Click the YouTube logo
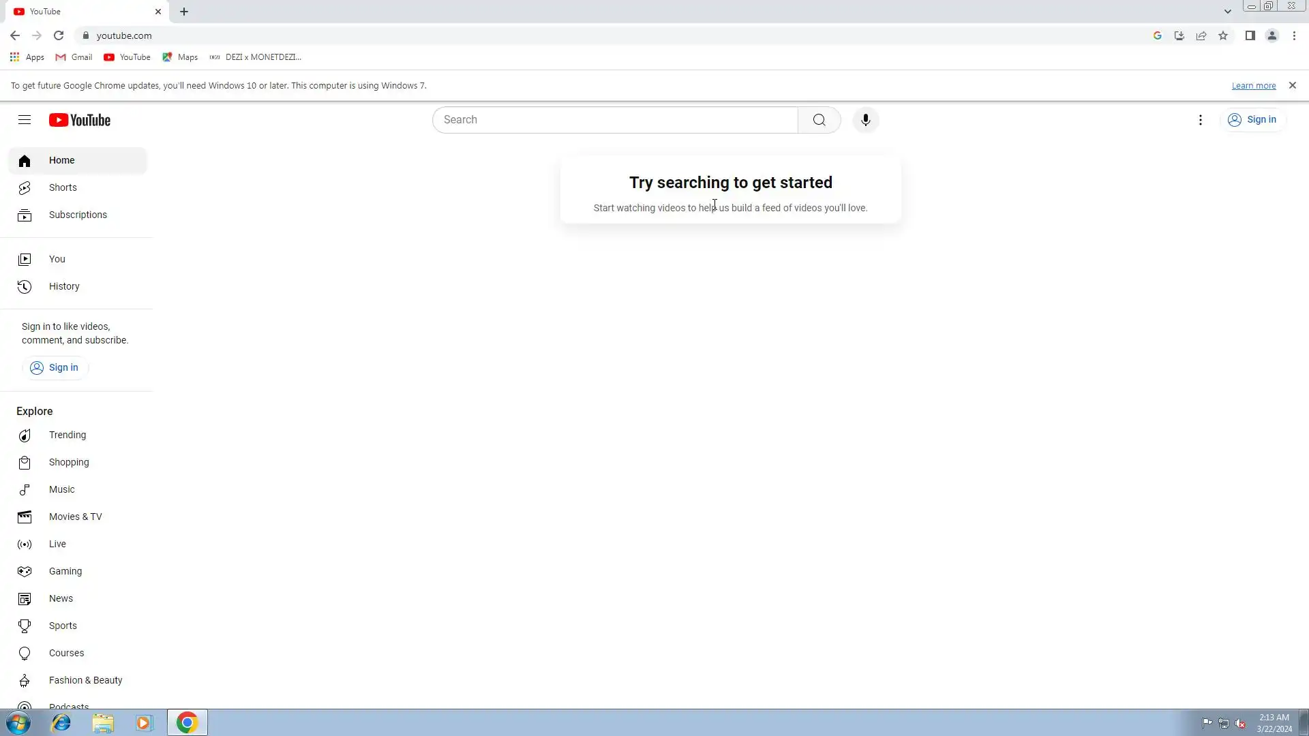Viewport: 1309px width, 736px height. click(80, 120)
